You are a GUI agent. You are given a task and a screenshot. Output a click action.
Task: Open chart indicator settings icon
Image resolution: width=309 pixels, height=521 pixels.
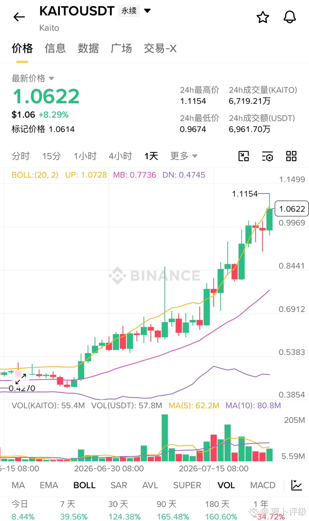click(x=268, y=156)
